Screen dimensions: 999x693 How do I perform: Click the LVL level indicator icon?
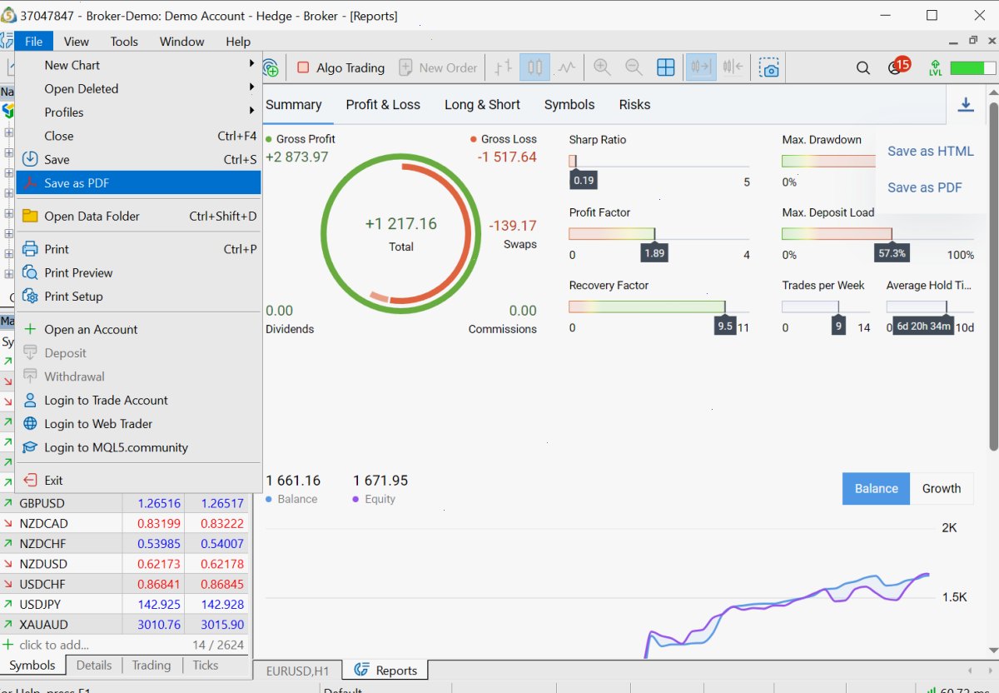click(936, 67)
